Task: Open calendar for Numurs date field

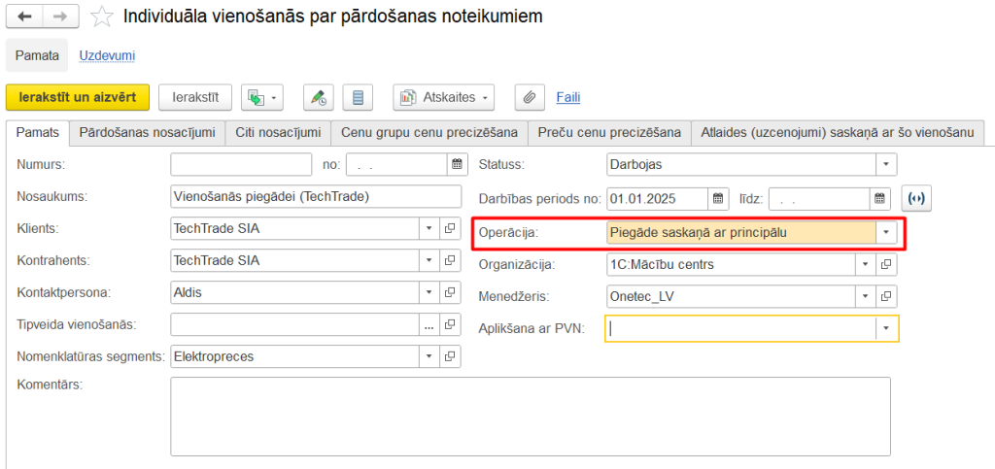Action: 455,164
